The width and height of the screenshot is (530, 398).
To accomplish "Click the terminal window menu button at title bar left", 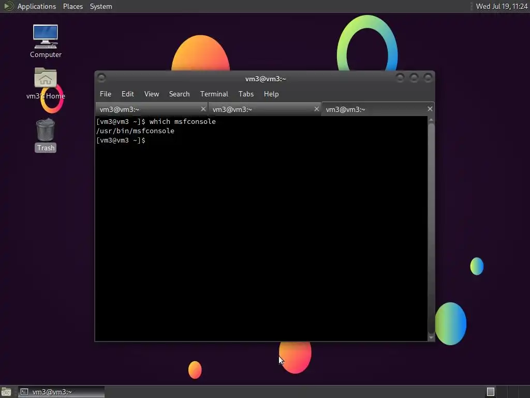I will (101, 78).
